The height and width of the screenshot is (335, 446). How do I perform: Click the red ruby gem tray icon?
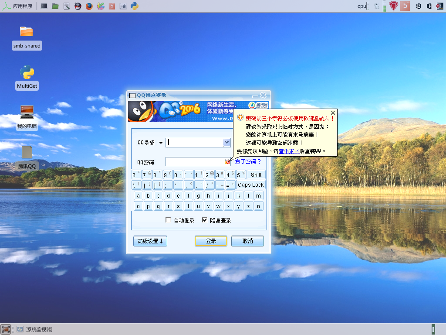tap(393, 6)
